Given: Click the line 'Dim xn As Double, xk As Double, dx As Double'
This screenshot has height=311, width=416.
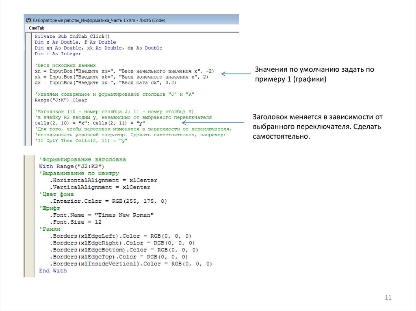Looking at the screenshot, I should [x=98, y=48].
